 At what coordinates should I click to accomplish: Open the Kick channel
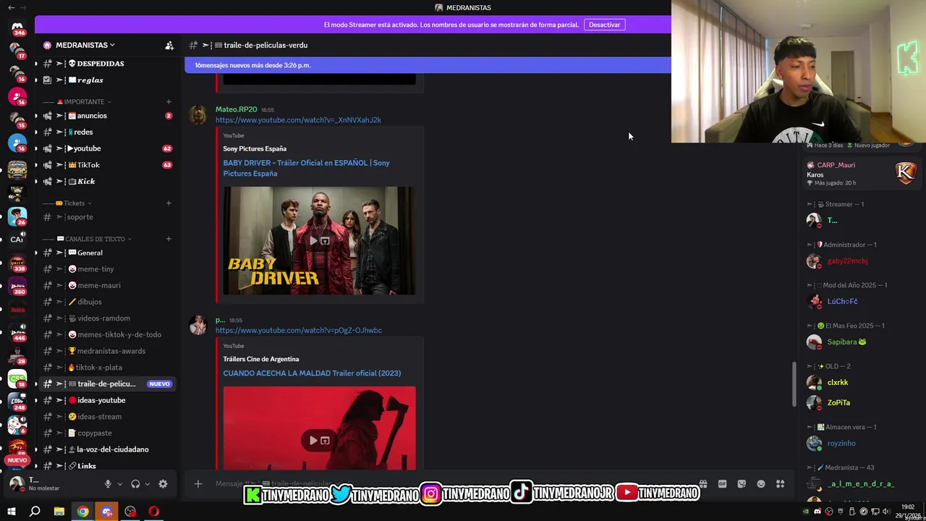point(106,182)
